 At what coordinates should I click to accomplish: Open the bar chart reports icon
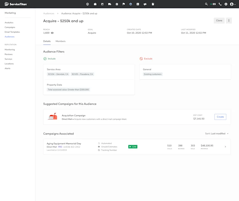[138, 4]
